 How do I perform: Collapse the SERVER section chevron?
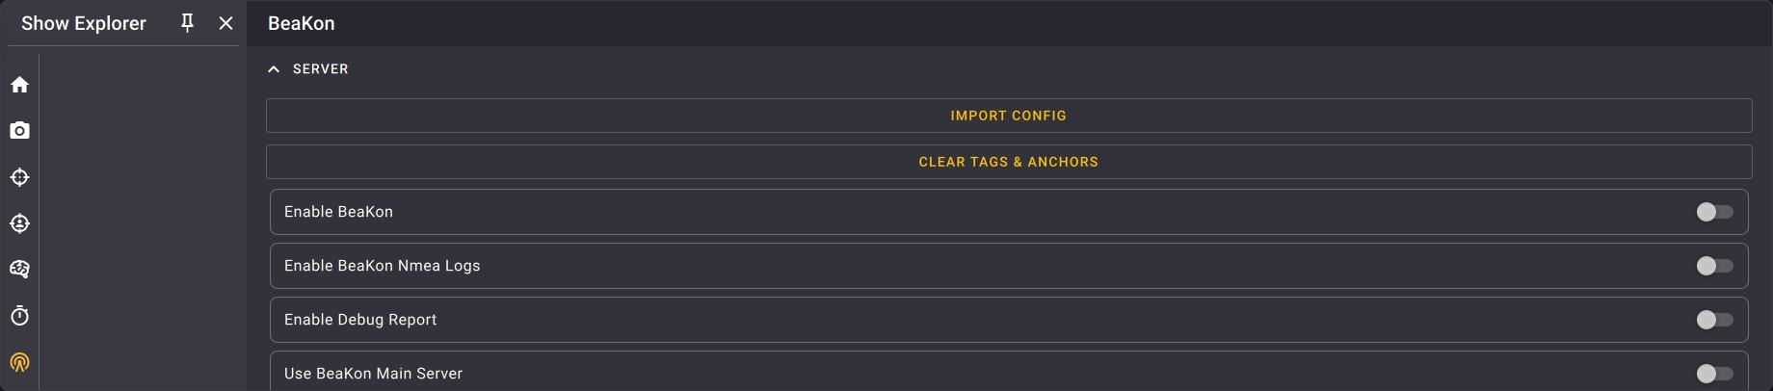[274, 69]
